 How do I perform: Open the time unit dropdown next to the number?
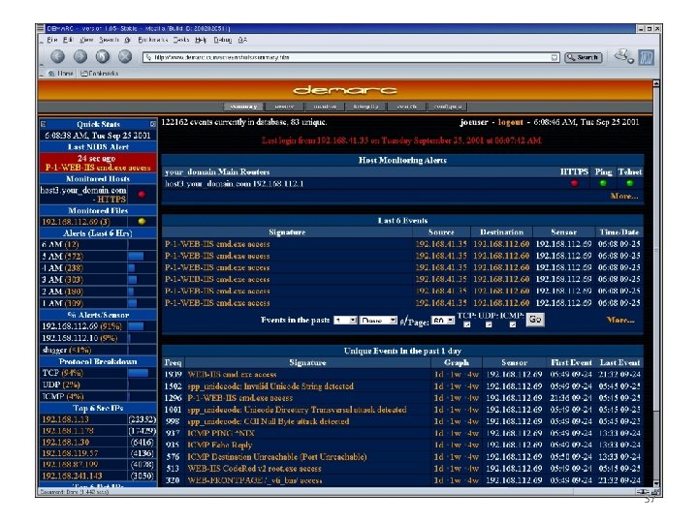pyautogui.click(x=378, y=321)
